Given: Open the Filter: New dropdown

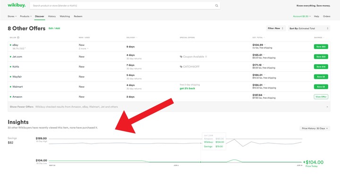Looking at the screenshot, I should point(276,28).
